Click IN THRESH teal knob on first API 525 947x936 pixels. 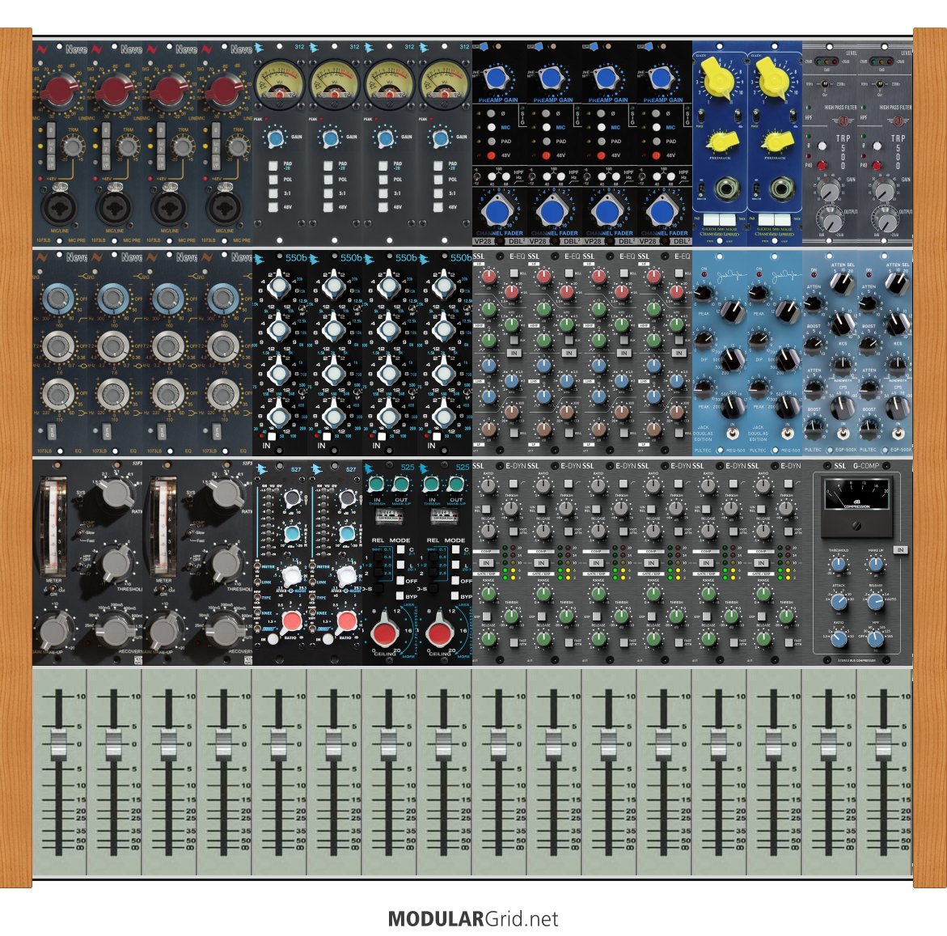tap(376, 484)
